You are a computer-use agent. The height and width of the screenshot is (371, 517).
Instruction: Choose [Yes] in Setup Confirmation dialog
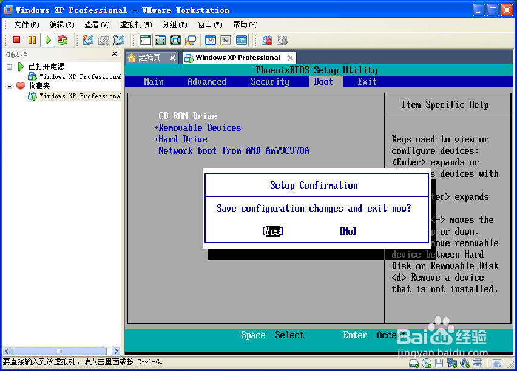click(272, 231)
